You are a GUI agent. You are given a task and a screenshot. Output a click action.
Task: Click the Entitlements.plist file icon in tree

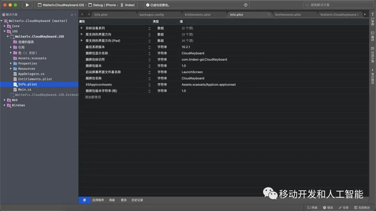15,79
